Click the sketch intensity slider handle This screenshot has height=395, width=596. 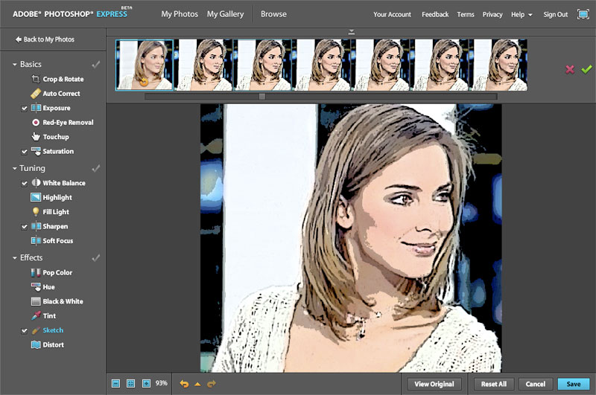tap(262, 96)
